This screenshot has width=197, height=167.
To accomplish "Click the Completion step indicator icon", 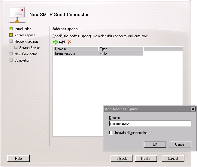I will (x=11, y=60).
